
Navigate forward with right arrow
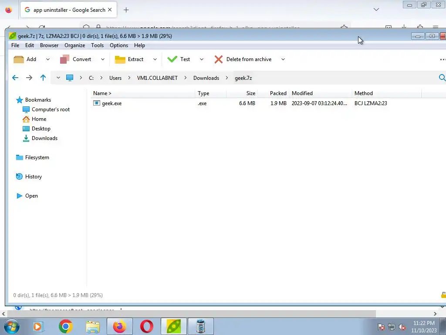(29, 78)
